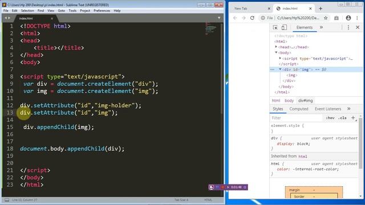The width and height of the screenshot is (365, 205).
Task: Select the Elements tab in DevTools
Action: click(304, 27)
